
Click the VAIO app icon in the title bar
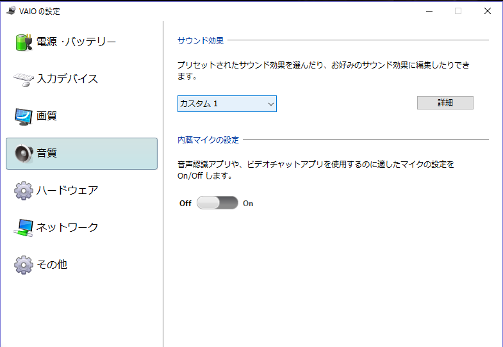tap(11, 11)
